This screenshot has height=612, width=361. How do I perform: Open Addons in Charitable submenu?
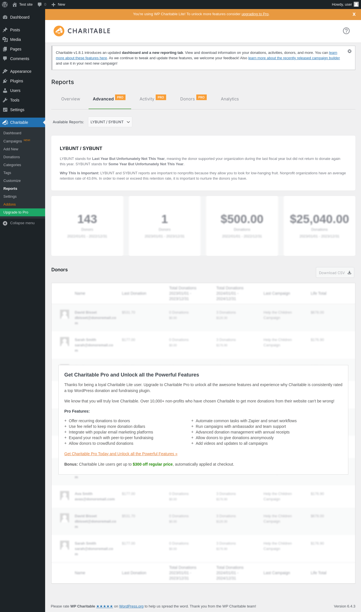coord(23,204)
